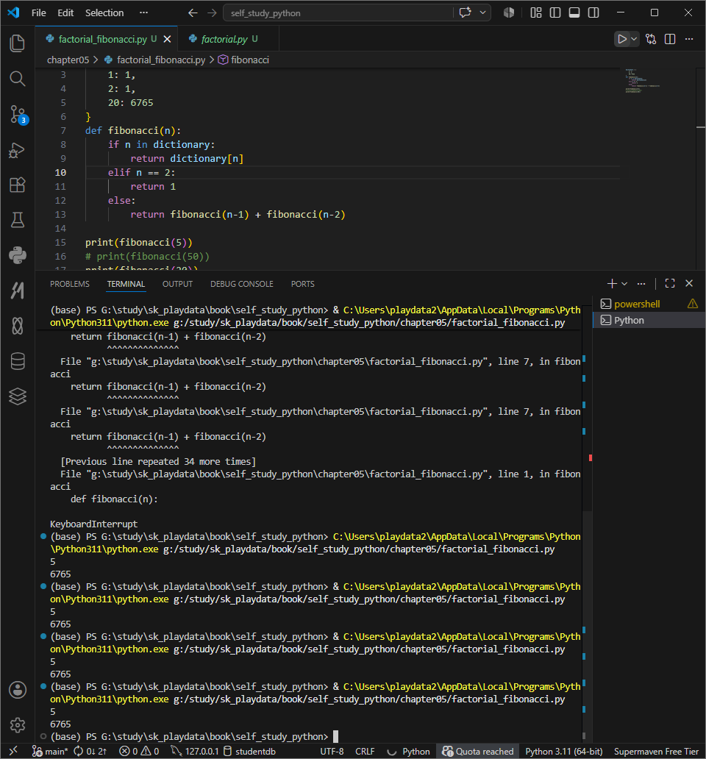
Task: Click the Quota reached Copilot status
Action: pos(478,751)
